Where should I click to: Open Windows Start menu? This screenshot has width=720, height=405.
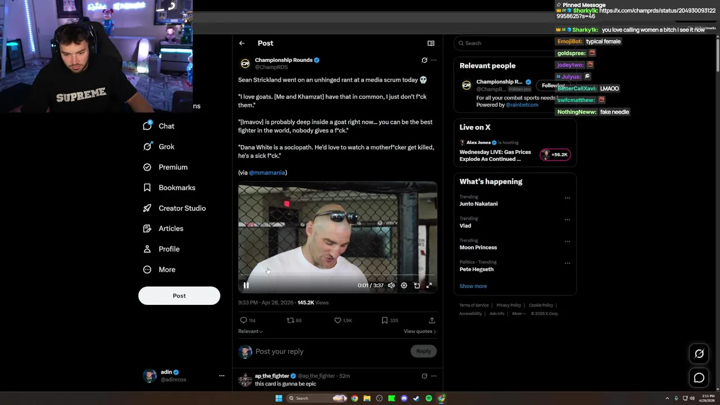[x=278, y=398]
